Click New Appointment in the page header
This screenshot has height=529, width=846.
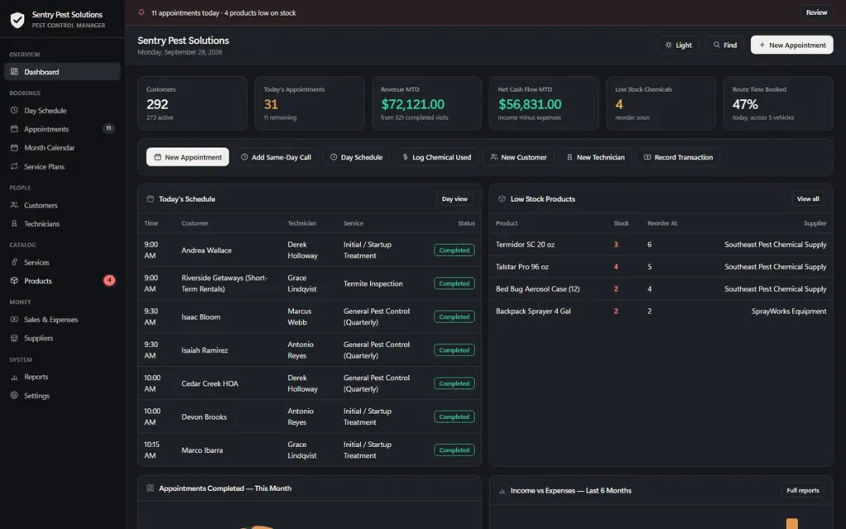(x=791, y=45)
